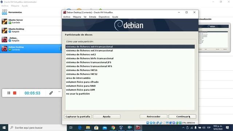Open Microsoft Store from taskbar
Viewport: 233px width, 131px height.
(x=96, y=128)
